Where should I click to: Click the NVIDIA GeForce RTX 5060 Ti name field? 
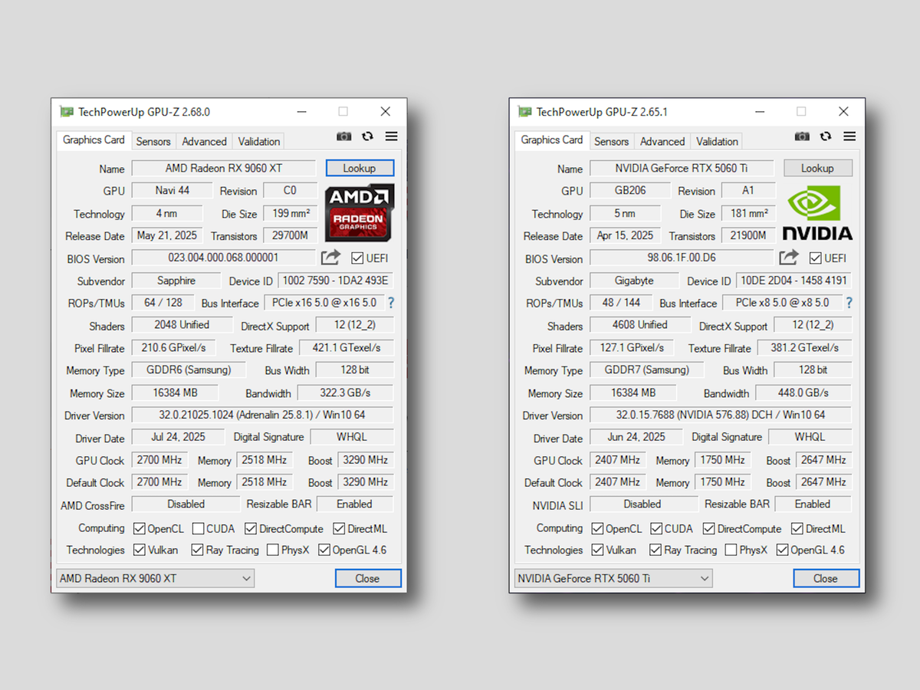[682, 169]
